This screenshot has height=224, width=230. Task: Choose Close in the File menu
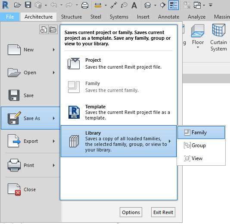pos(31,189)
